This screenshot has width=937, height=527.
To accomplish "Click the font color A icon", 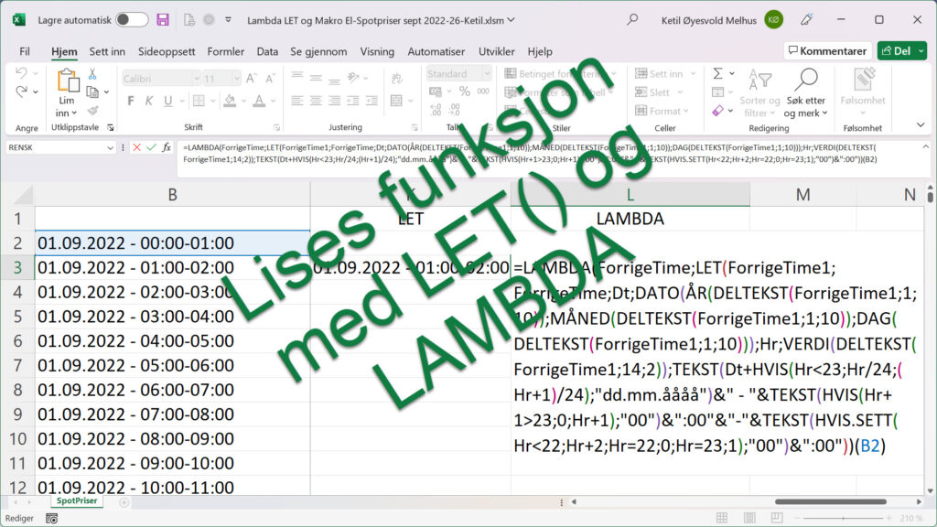I will 259,101.
